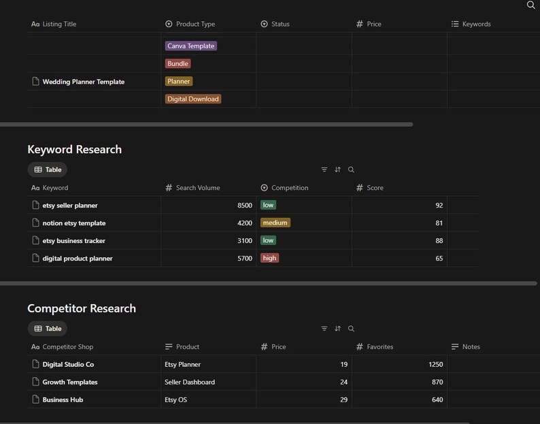540x424 pixels.
Task: Click the Seller Dashboard product cell
Action: (x=208, y=382)
